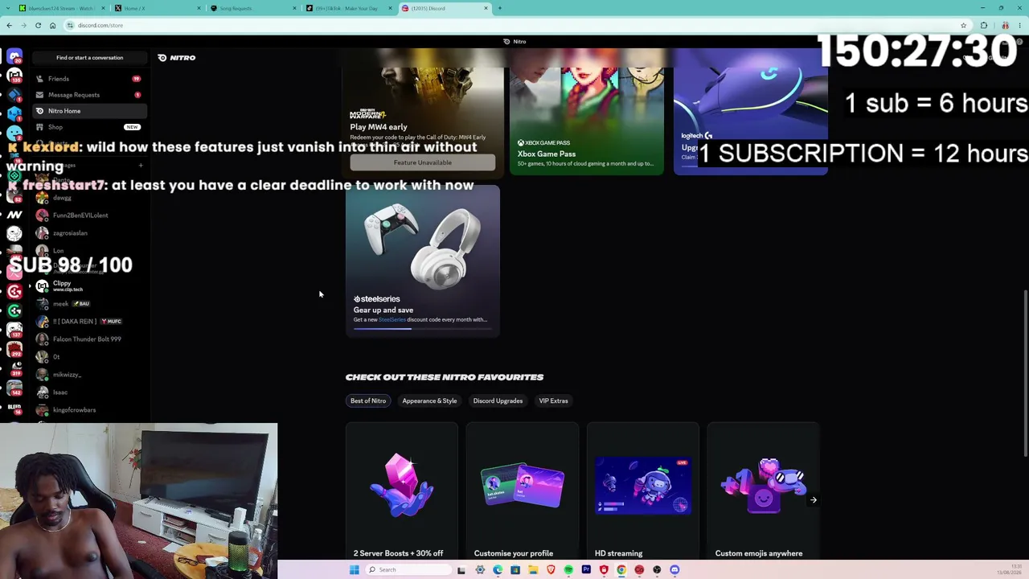The width and height of the screenshot is (1029, 579).
Task: Open the Xbox Game Pass perk card
Action: click(587, 112)
